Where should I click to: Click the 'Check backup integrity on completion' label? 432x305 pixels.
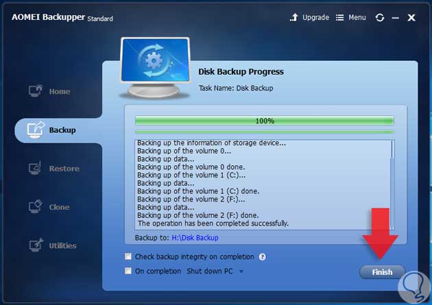(195, 257)
